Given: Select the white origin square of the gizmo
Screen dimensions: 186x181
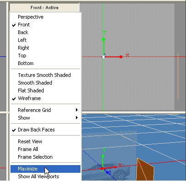Looking at the screenshot, I should pos(104,57).
